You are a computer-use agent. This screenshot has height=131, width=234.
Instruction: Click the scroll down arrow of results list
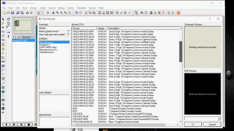coord(181,122)
